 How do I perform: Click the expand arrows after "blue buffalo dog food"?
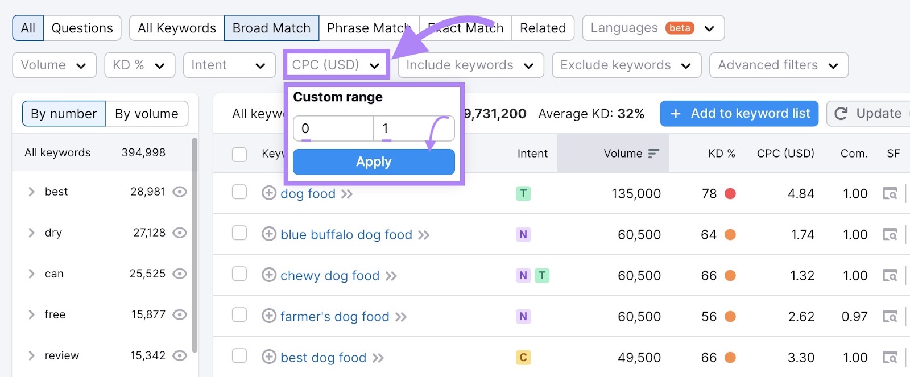coord(423,234)
